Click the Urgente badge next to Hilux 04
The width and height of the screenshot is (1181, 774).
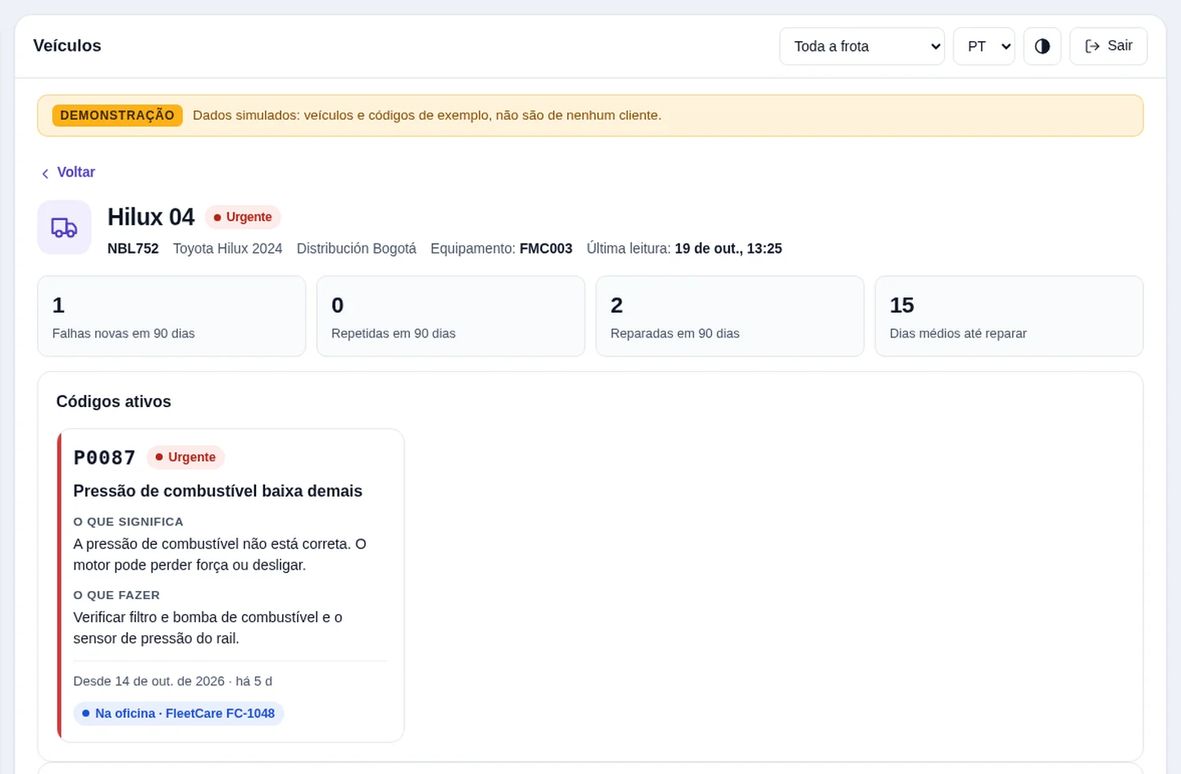click(243, 217)
